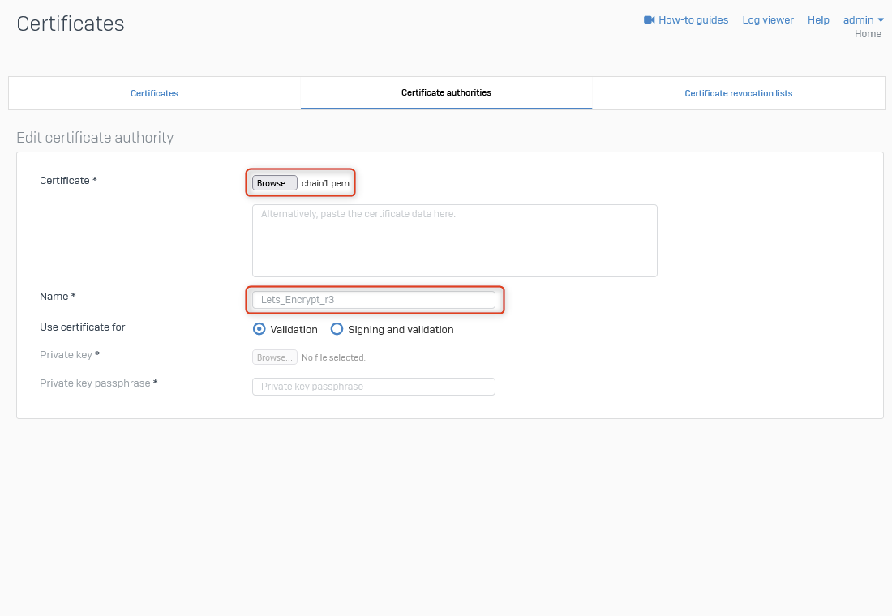Choose the Signing and validation option
Viewport: 892px width, 616px height.
pos(337,329)
